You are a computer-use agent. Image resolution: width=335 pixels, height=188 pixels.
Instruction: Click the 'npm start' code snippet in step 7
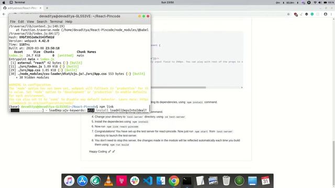point(201,132)
